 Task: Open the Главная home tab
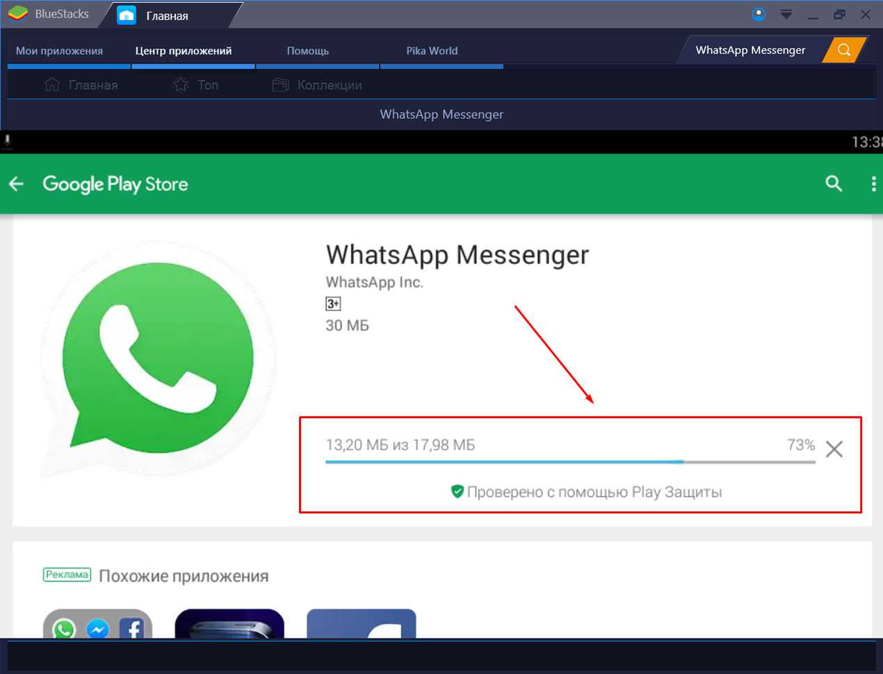(167, 15)
